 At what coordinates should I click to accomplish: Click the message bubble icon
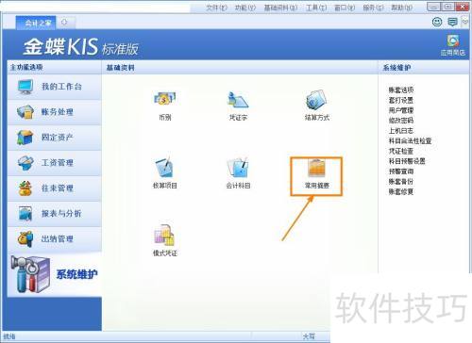point(452,22)
